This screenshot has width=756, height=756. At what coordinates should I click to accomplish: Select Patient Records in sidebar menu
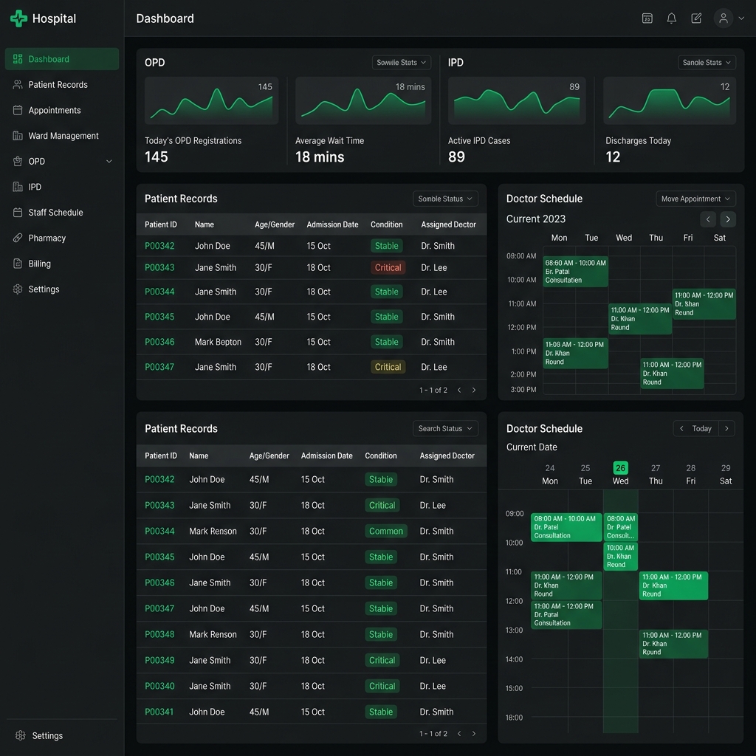point(58,84)
